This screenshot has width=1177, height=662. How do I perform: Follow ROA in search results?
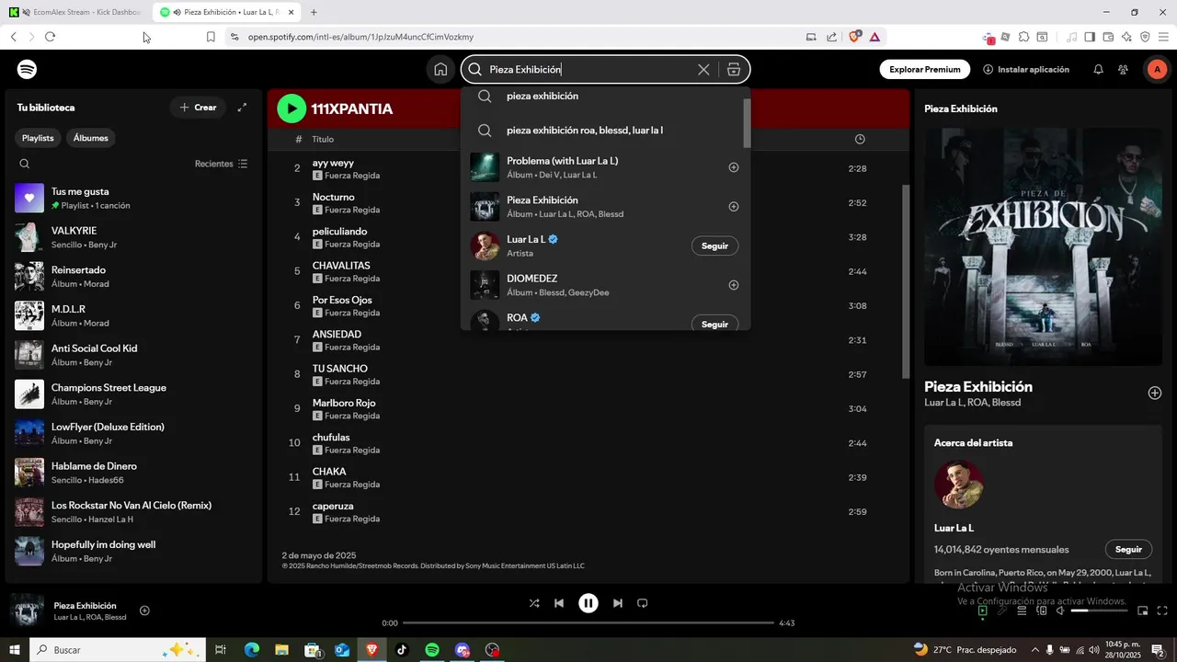coord(714,324)
